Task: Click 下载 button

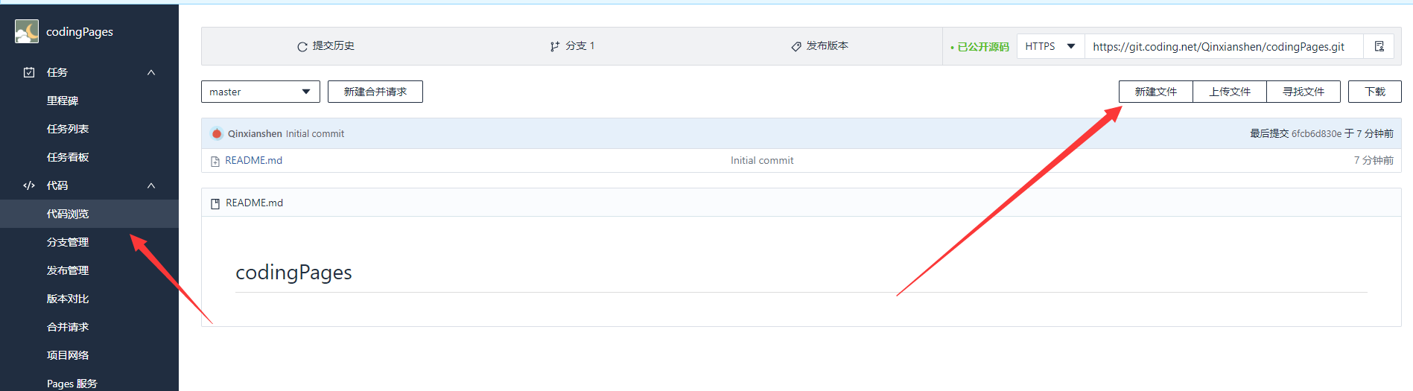Action: pyautogui.click(x=1375, y=92)
